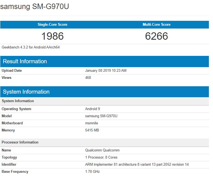The height and width of the screenshot is (178, 213).
Task: Select the Single-Core Score header
Action: [x=53, y=24]
